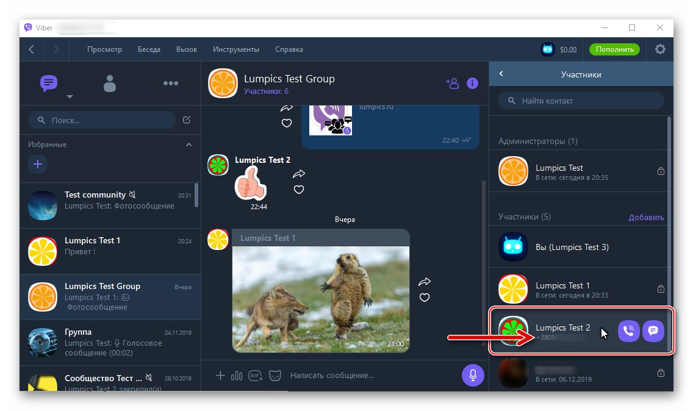
Task: Click the compose new message icon
Action: 187,120
